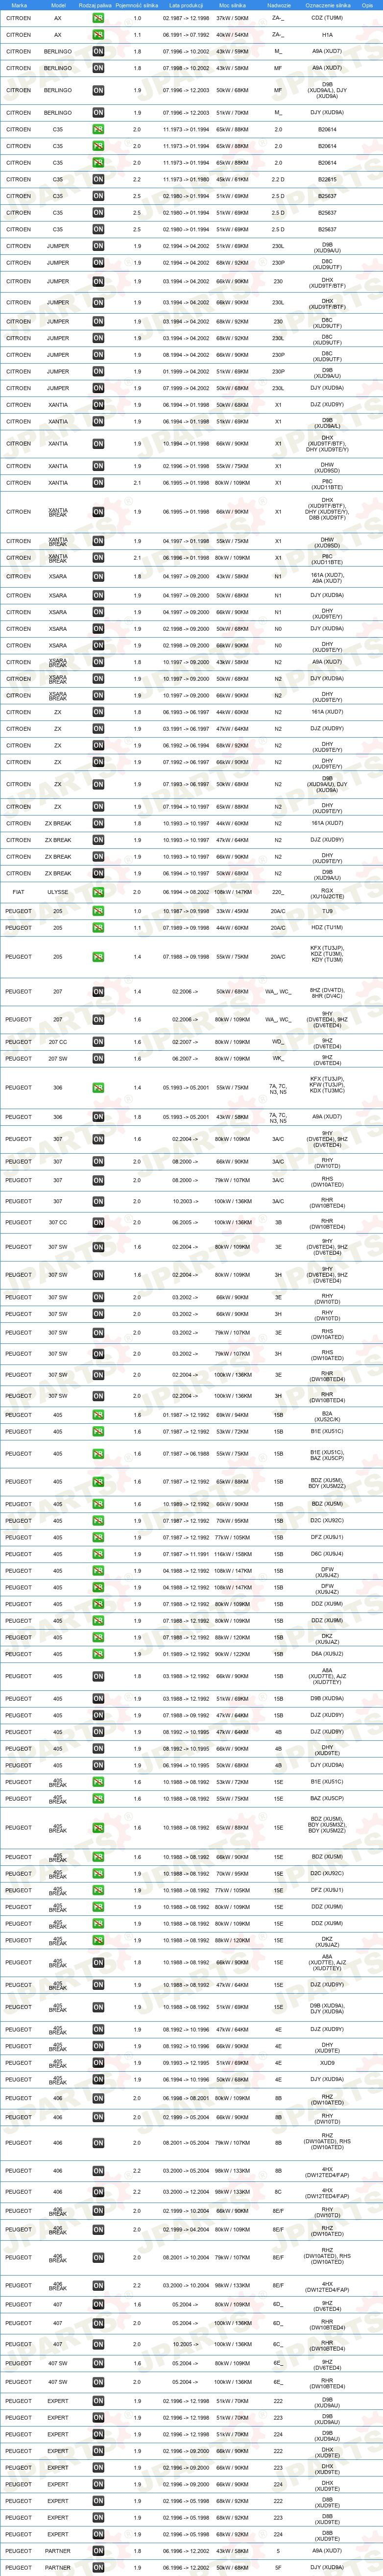
Task: Click the diesel ON icon in the ZX 1.8 row
Action: click(98, 712)
